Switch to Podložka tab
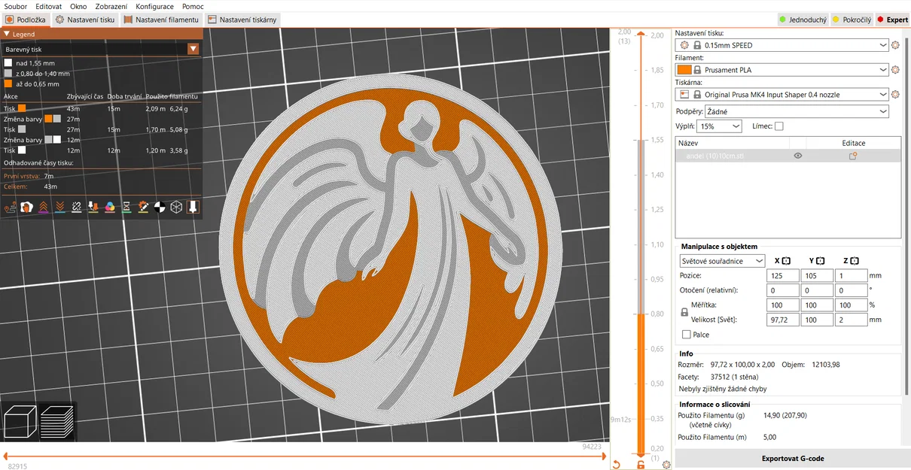 pyautogui.click(x=26, y=20)
